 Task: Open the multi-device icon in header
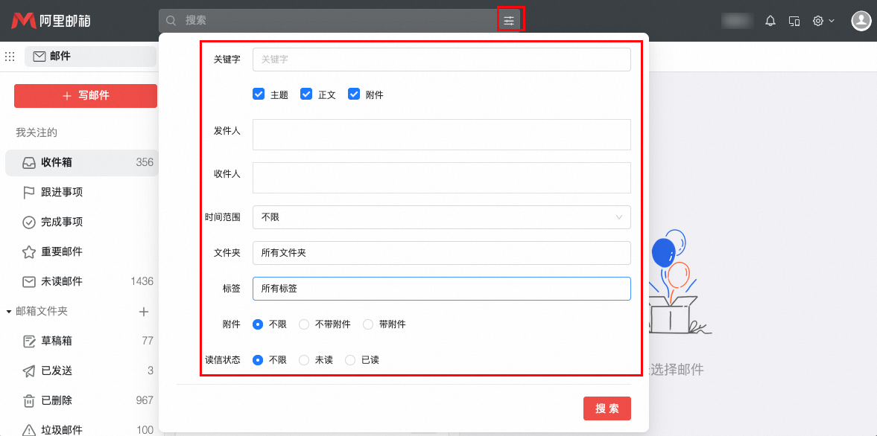click(794, 21)
